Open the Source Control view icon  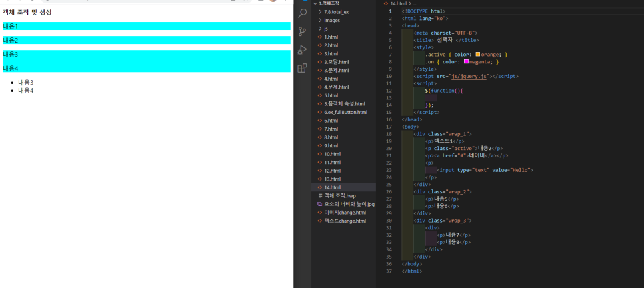(x=302, y=31)
